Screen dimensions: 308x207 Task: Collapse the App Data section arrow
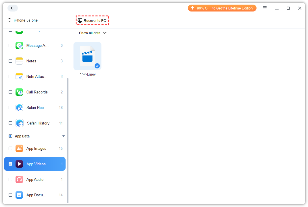point(64,136)
